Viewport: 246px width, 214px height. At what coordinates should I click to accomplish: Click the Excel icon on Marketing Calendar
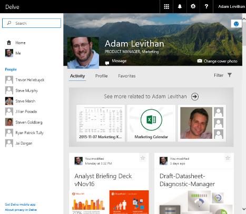point(151,120)
